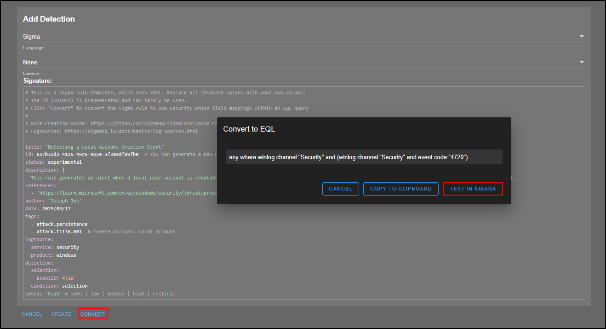Screen dimensions: 606x329
Task: Click the attack.persistence tag line
Action: tap(62, 224)
